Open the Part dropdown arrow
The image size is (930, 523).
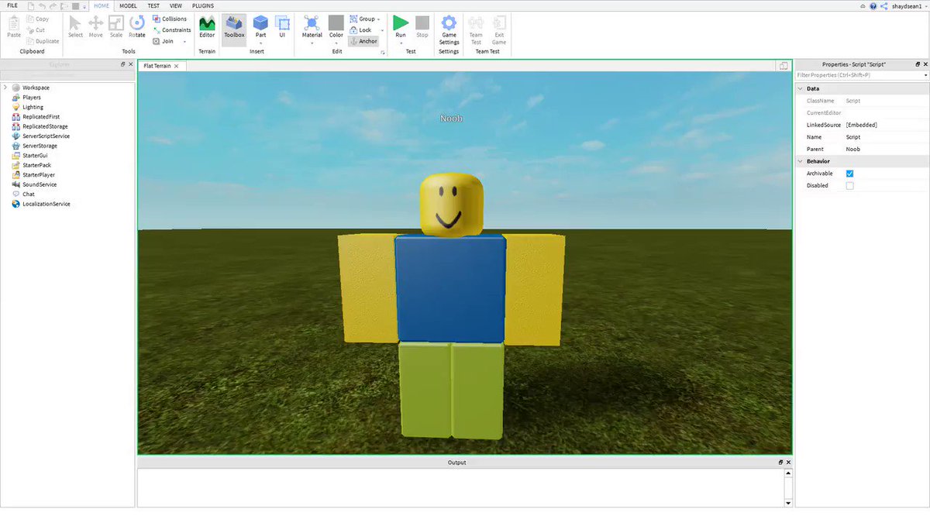[x=260, y=43]
